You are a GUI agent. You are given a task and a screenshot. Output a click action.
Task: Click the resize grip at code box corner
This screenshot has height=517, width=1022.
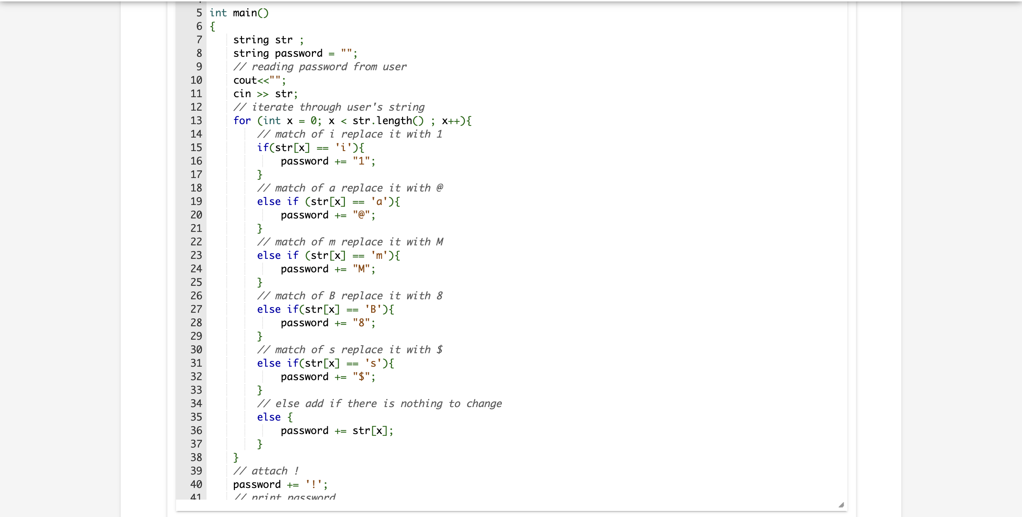[842, 504]
